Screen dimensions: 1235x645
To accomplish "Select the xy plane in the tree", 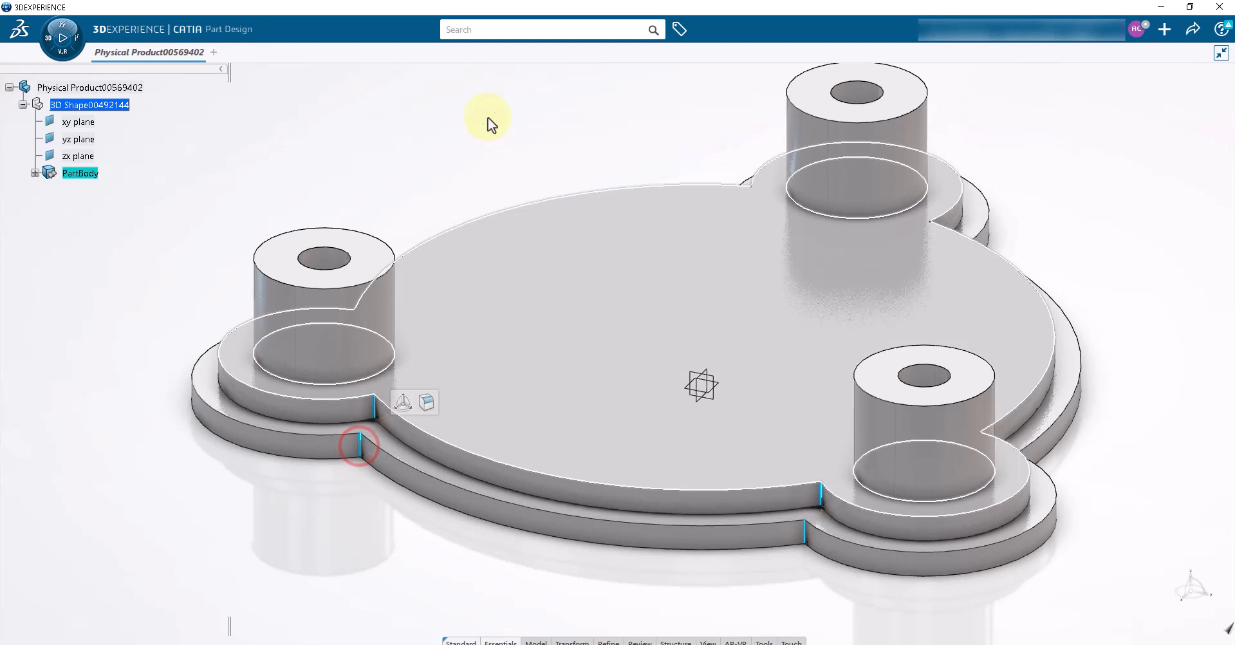I will [x=78, y=122].
